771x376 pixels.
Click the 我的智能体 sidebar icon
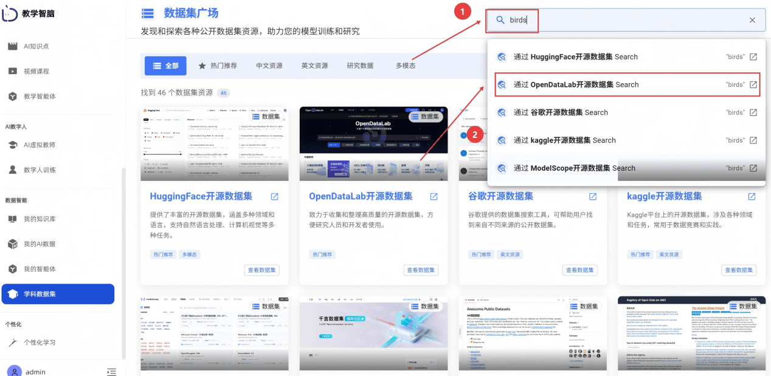point(12,269)
